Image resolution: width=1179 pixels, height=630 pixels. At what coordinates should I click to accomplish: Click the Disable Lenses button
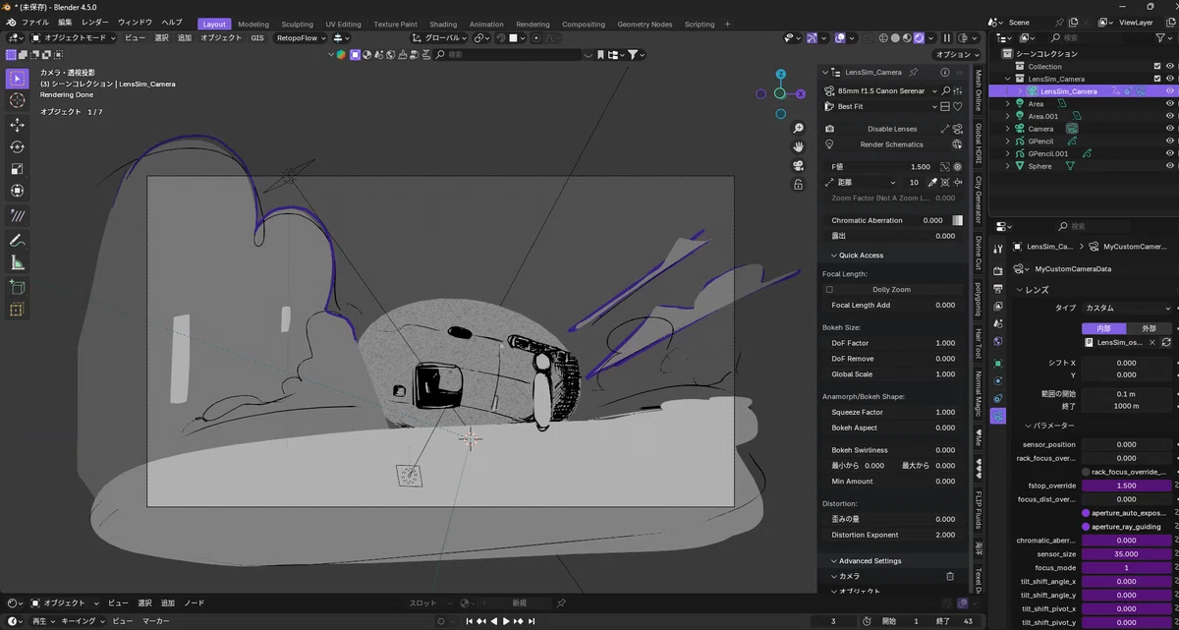coord(891,129)
